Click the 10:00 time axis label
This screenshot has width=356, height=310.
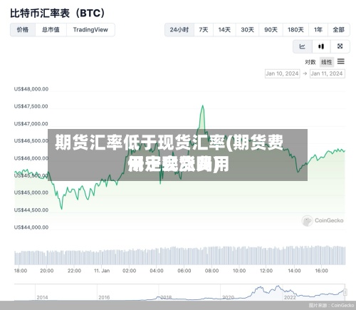239,271
